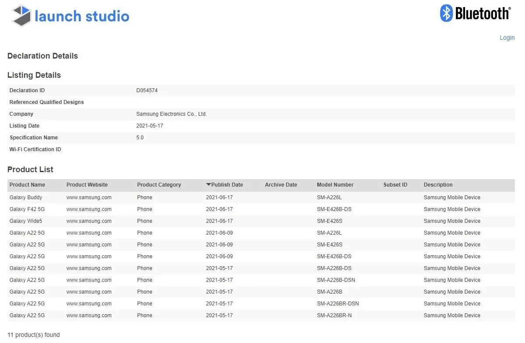
Task: Click model number SM-A226B-DSN
Action: (336, 280)
